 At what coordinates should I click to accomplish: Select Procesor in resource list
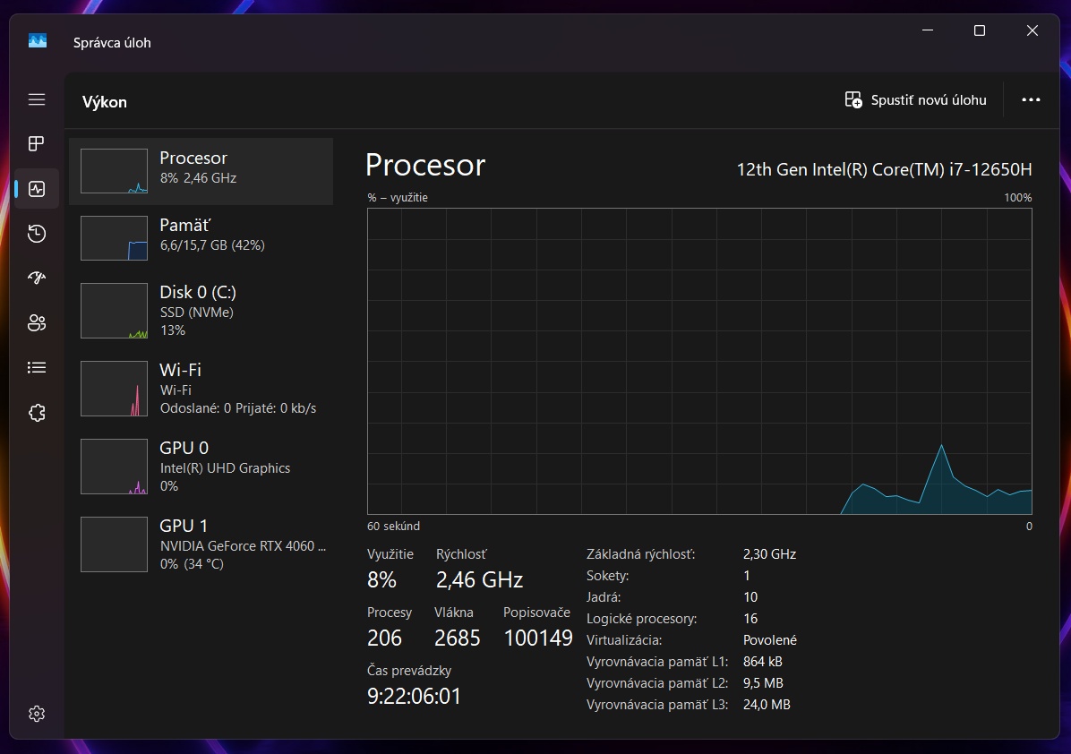point(201,171)
